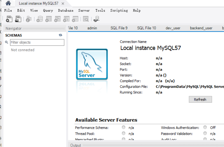Open the Database menu
The width and height of the screenshot is (224, 147).
(x=65, y=10)
